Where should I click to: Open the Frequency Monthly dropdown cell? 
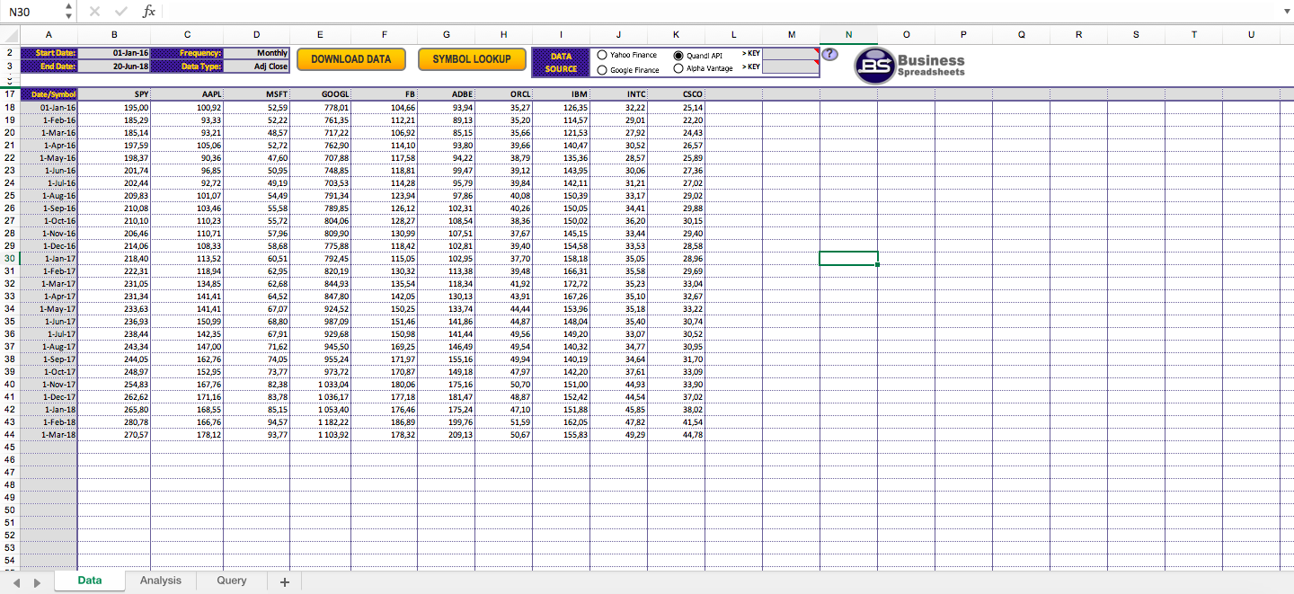[x=256, y=53]
